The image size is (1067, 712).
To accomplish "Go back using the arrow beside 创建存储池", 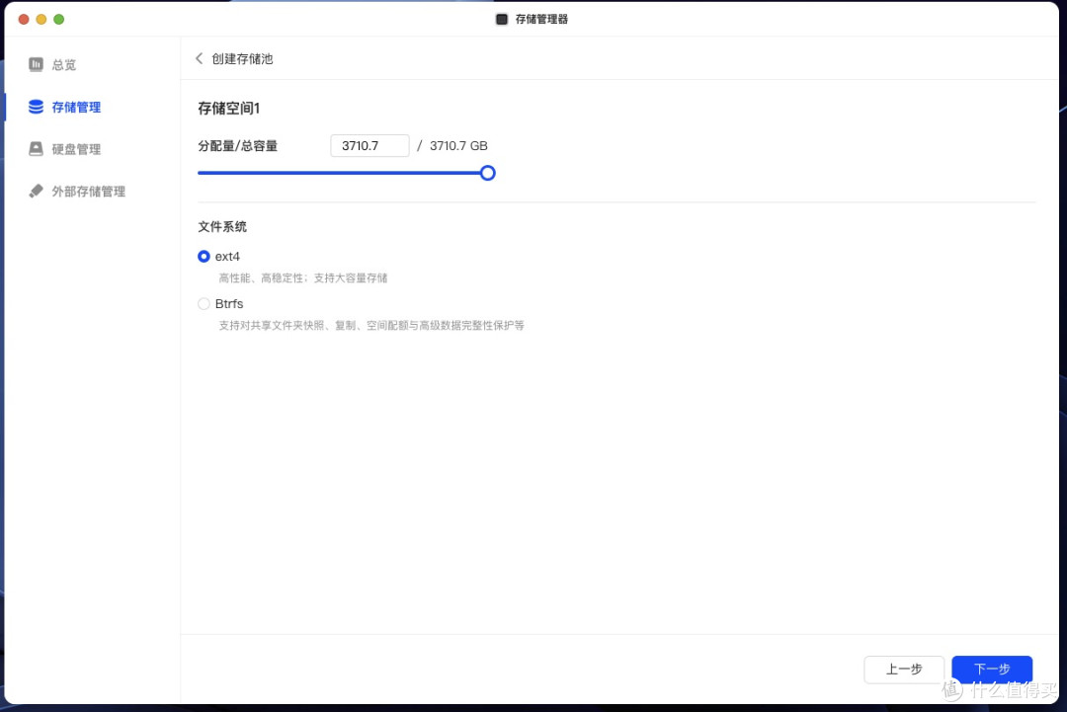I will (x=199, y=58).
